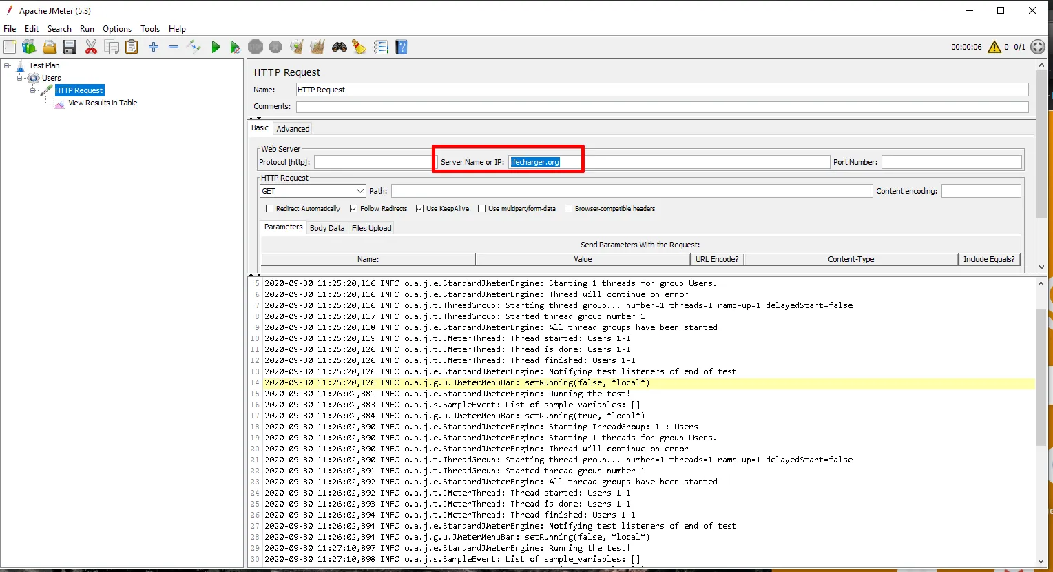Click the yellow warning triangle log icon
1053x572 pixels.
(994, 47)
